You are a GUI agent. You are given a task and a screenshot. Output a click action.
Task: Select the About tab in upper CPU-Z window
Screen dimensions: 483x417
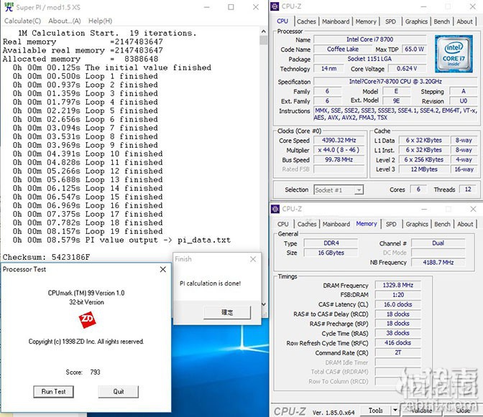tap(464, 22)
